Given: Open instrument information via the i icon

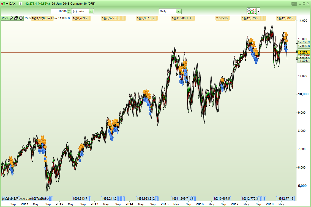Looking at the screenshot, I should pos(20,4).
